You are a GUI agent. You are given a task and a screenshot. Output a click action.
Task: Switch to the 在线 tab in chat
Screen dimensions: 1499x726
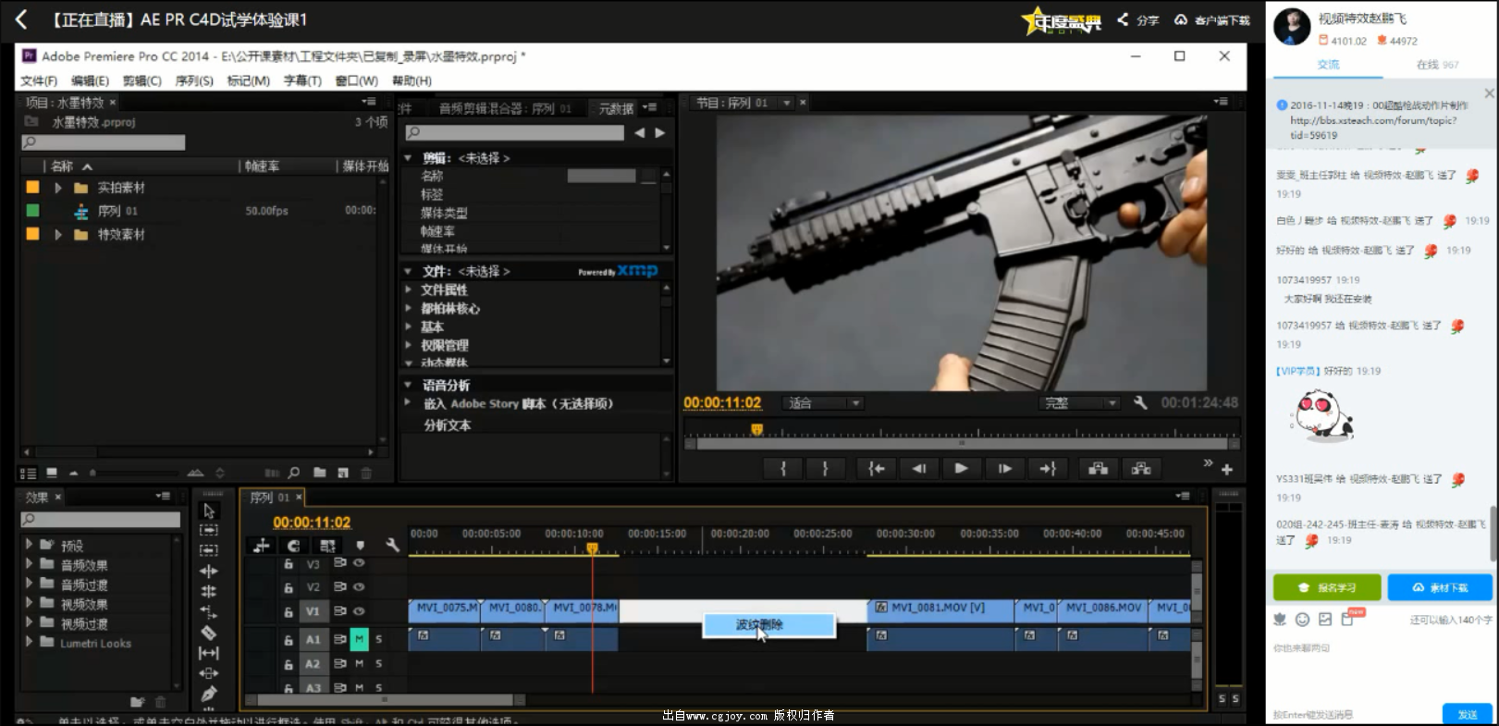tap(1437, 65)
